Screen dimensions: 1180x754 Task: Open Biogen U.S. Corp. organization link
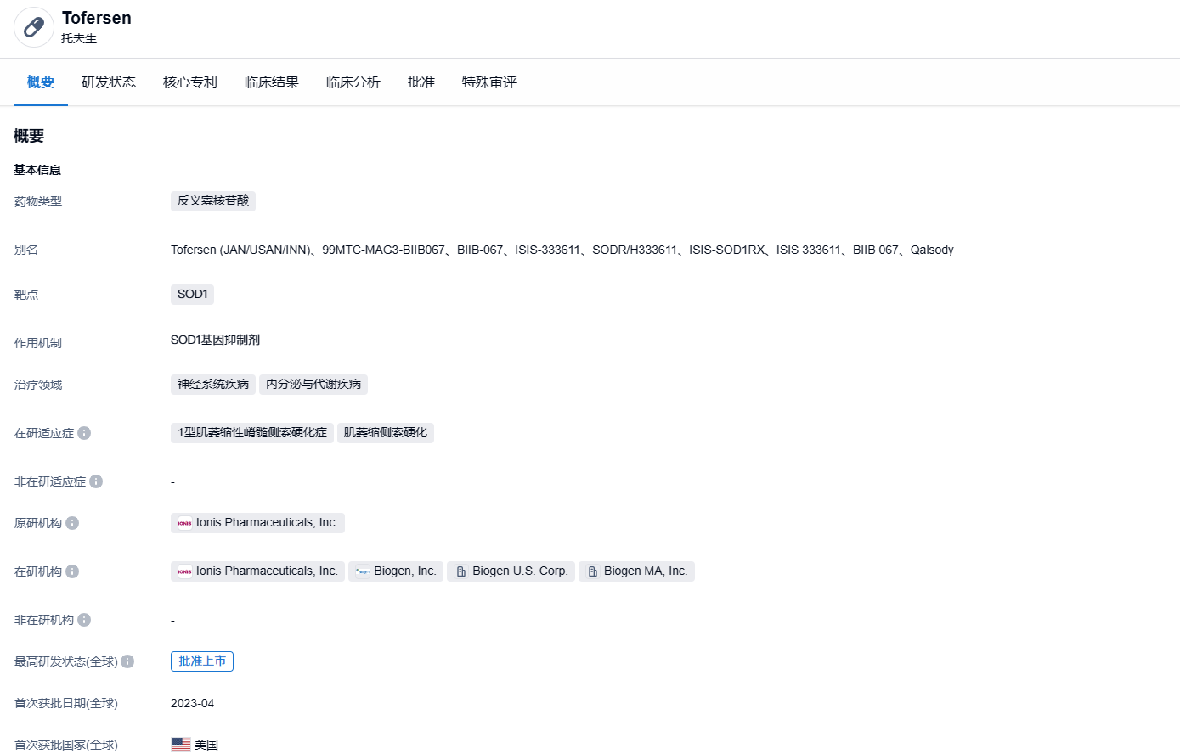pos(511,571)
